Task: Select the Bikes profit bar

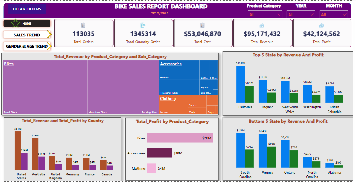Action: 180,138
